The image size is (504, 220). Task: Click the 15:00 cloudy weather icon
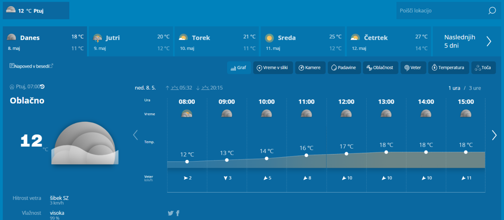465,114
